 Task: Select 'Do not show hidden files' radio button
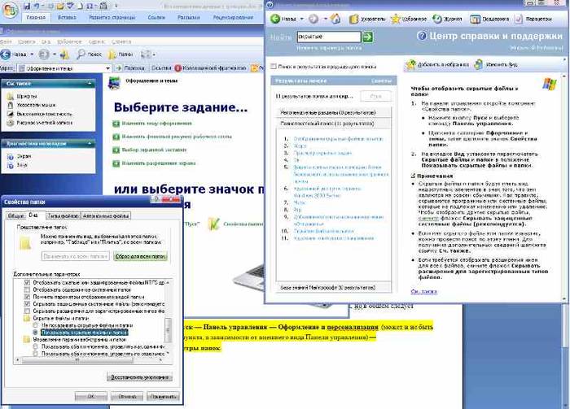pyautogui.click(x=36, y=325)
